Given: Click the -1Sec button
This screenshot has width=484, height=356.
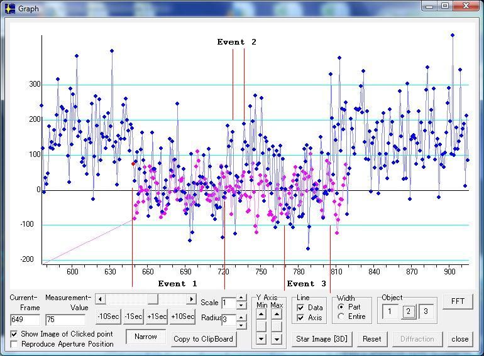Looking at the screenshot, I should (134, 316).
